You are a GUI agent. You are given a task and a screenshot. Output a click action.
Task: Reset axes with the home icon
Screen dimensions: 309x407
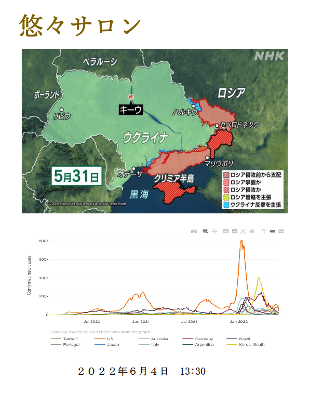pos(252,231)
